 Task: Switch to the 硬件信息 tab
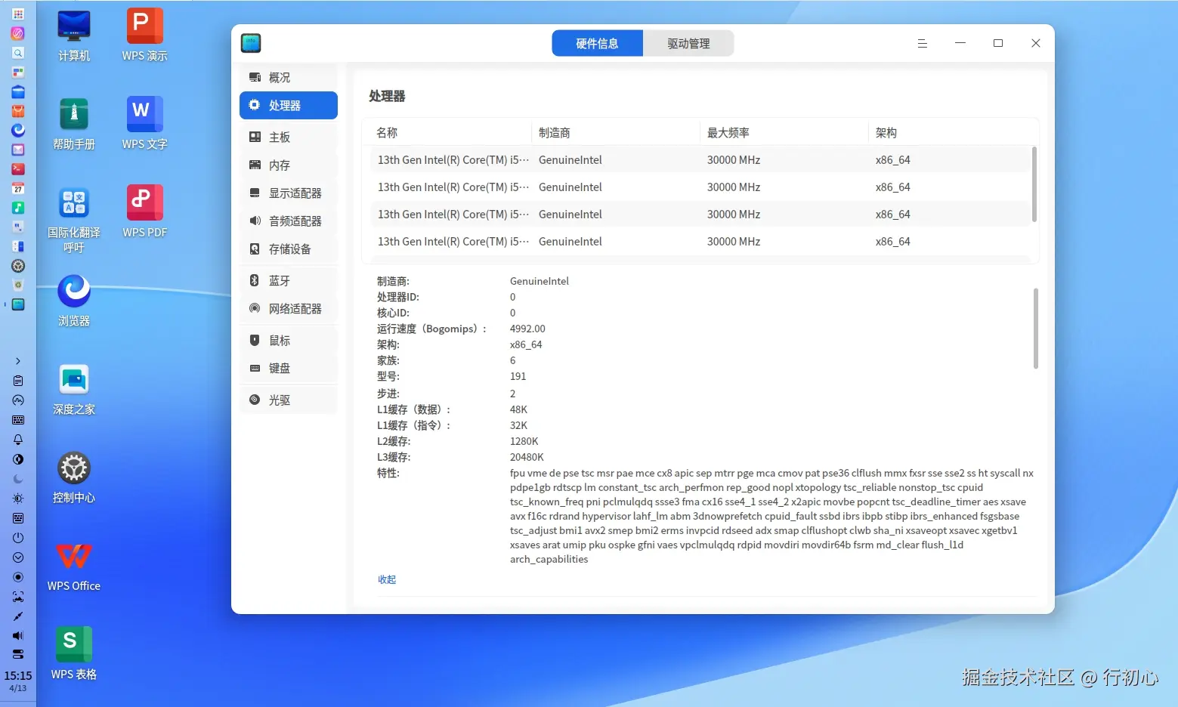(x=597, y=44)
